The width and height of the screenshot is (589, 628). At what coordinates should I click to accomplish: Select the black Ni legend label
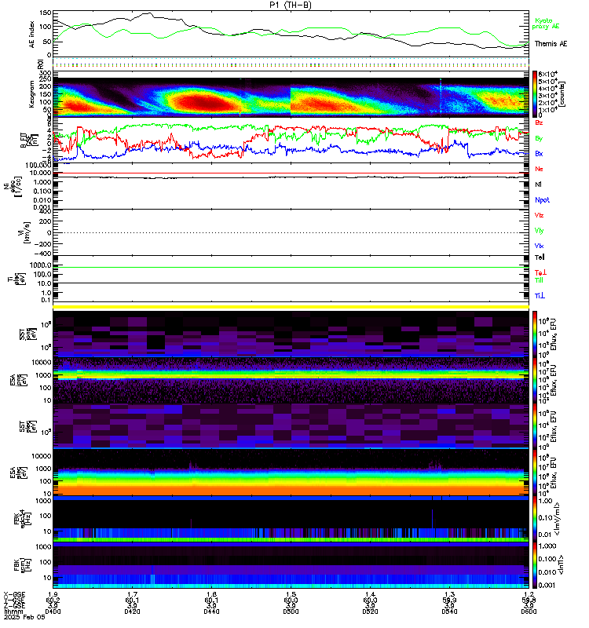[x=538, y=184]
